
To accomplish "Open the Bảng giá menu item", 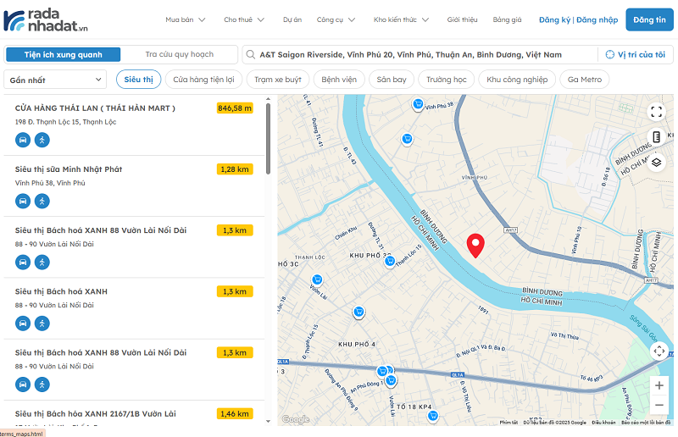I will tap(507, 19).
